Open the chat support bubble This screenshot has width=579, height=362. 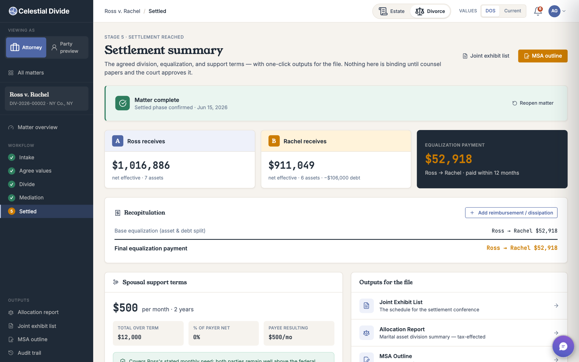(x=563, y=346)
